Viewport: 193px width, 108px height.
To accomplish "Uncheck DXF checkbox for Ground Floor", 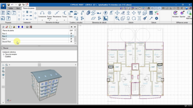I will [71, 41].
